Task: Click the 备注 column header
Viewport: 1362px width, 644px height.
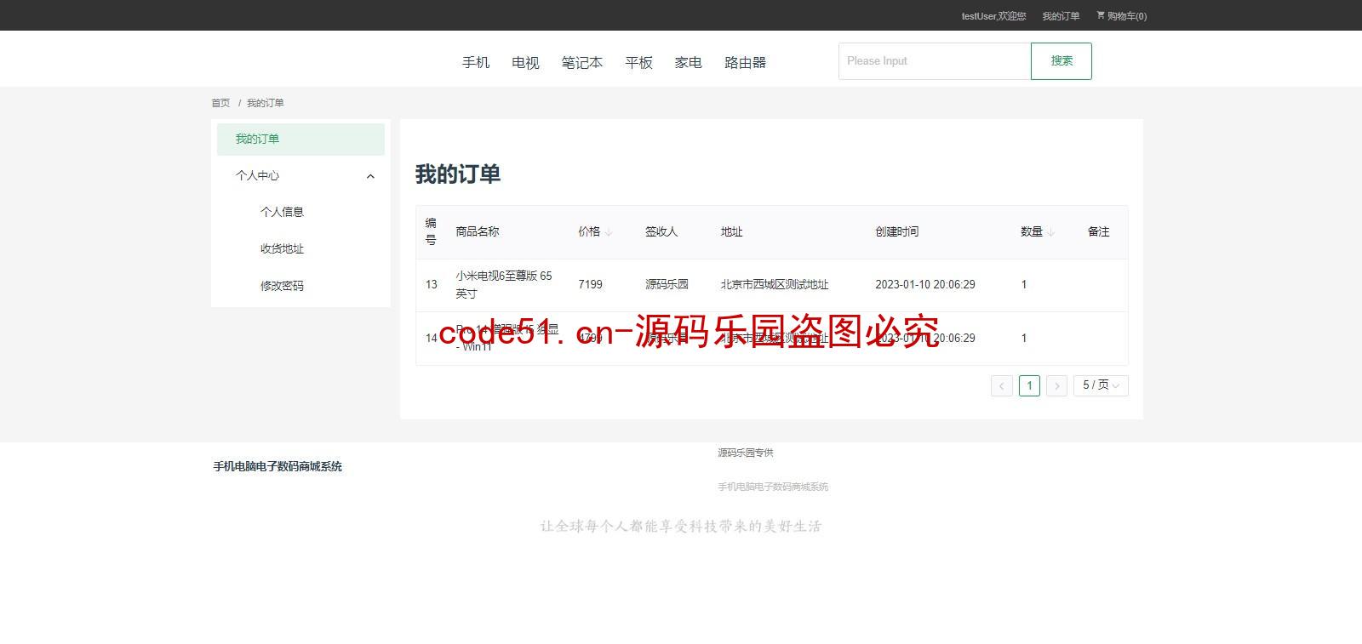Action: pos(1099,231)
